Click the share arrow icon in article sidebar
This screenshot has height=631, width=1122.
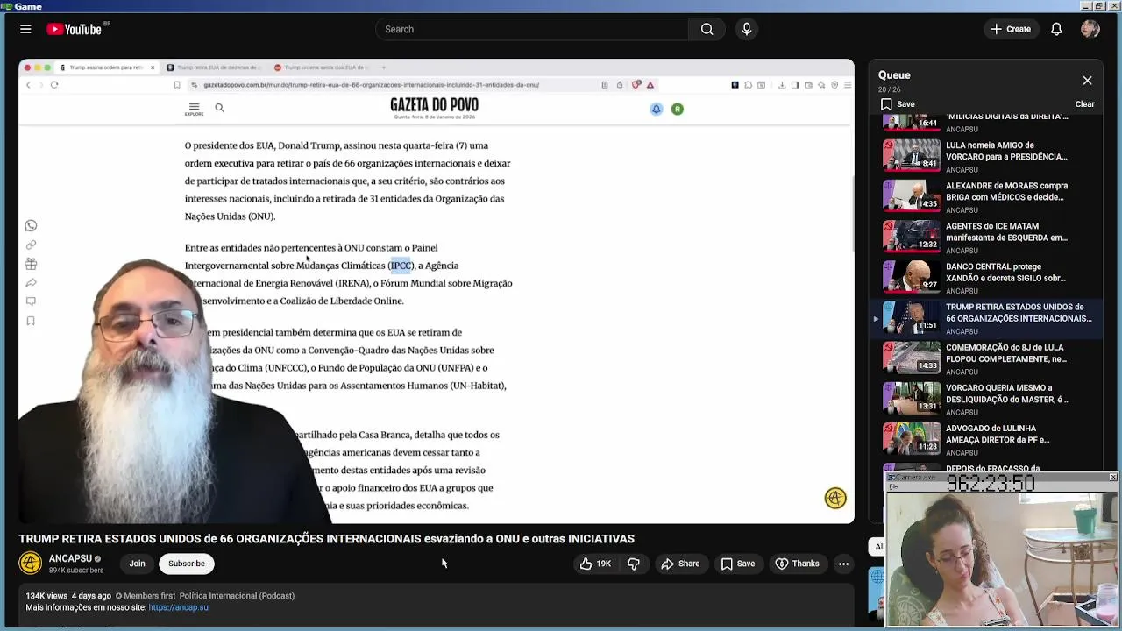31,283
